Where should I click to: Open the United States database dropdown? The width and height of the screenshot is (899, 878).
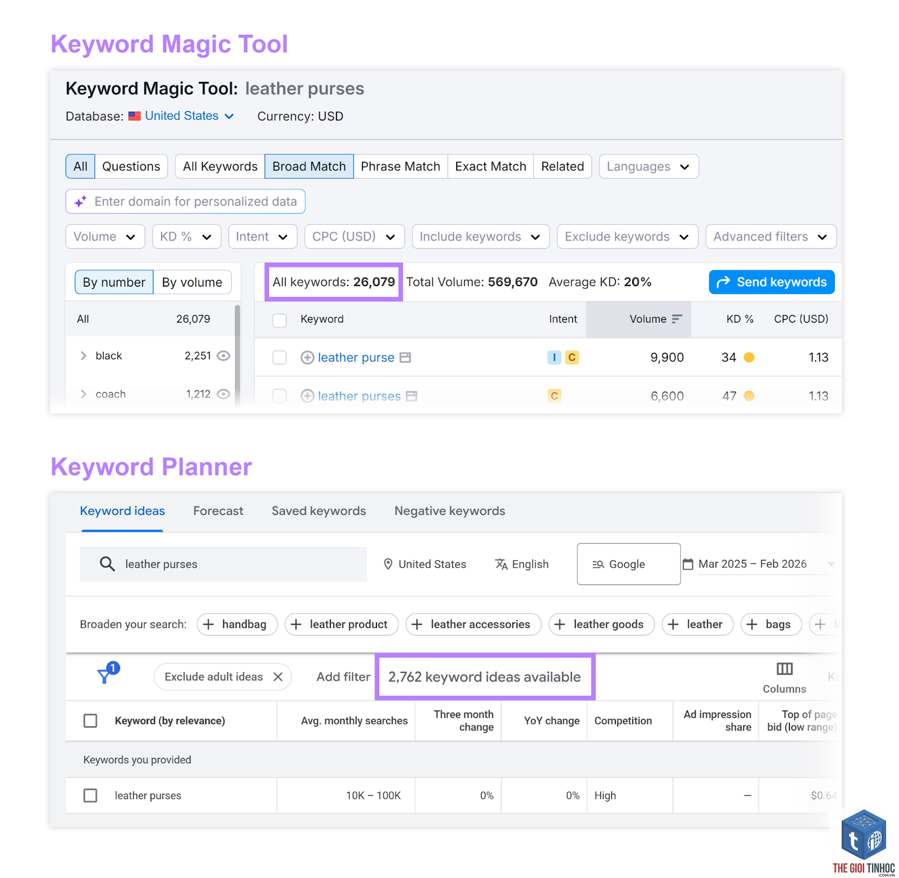point(189,116)
